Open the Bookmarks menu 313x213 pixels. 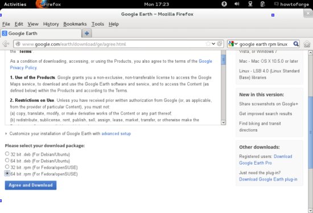[x=75, y=24]
